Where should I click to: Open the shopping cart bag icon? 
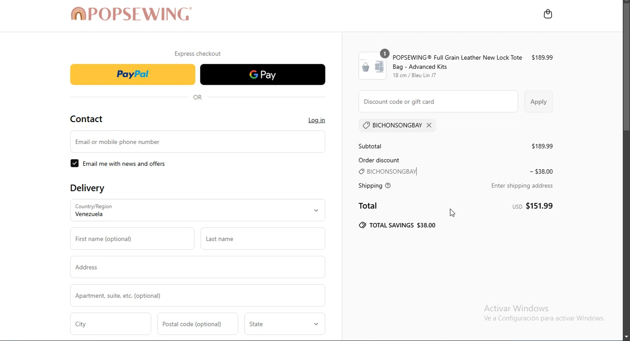pyautogui.click(x=548, y=14)
